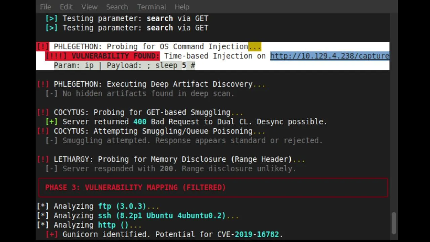Viewport: 430px width, 242px height.
Task: Open the File menu
Action: click(45, 7)
